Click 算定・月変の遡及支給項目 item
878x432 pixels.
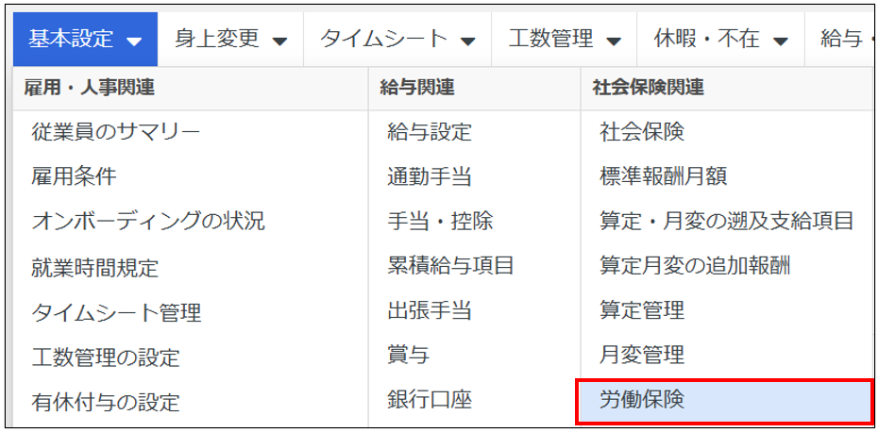[726, 222]
